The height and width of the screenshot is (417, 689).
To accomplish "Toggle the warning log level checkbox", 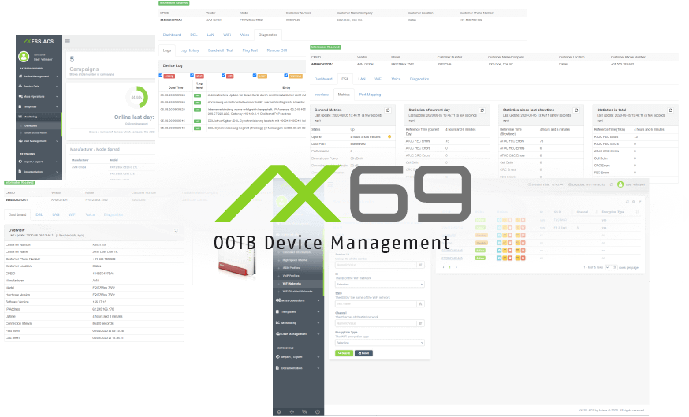I will coord(286,76).
